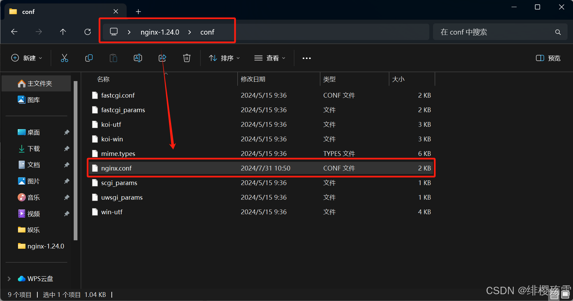Click the Copy icon in toolbar
This screenshot has height=301, width=573.
[x=89, y=58]
